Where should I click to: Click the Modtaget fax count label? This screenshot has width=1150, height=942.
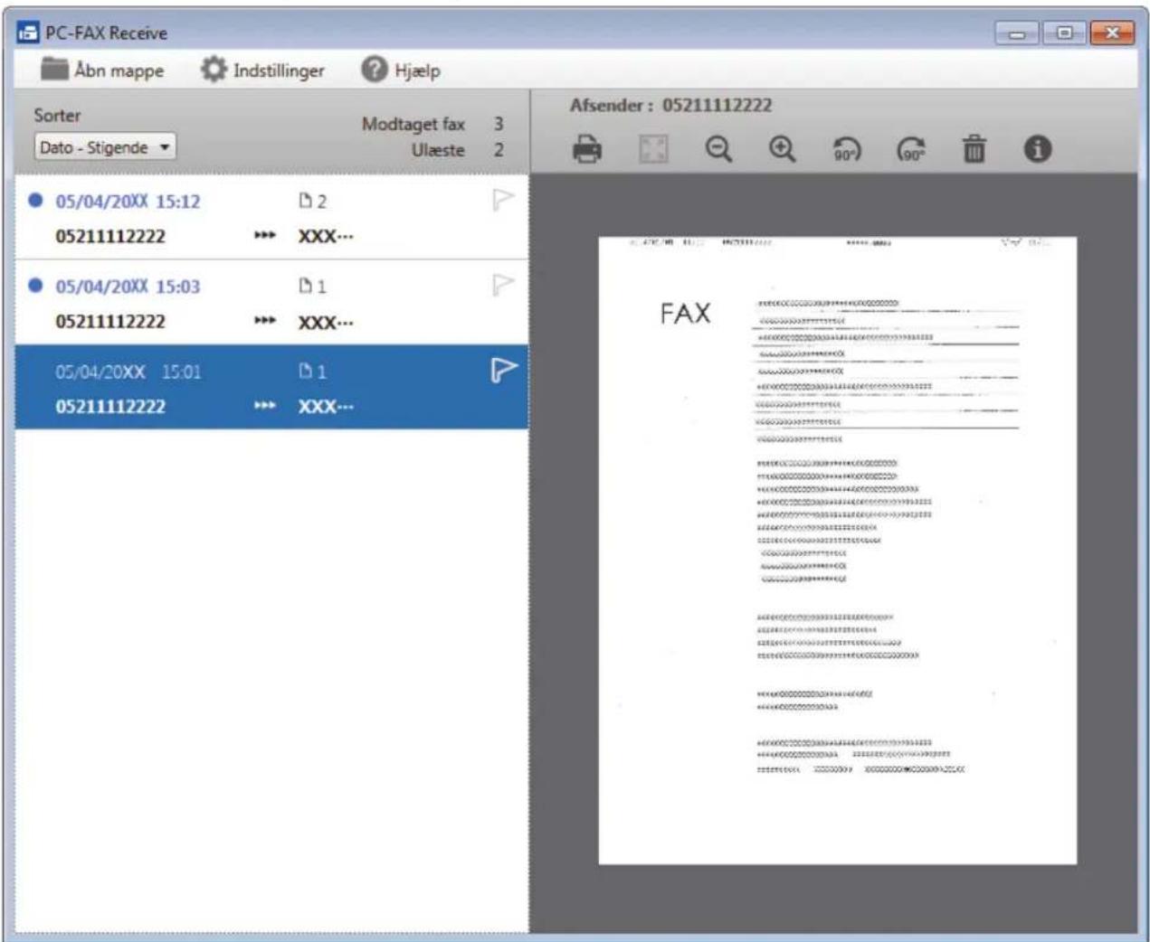413,124
